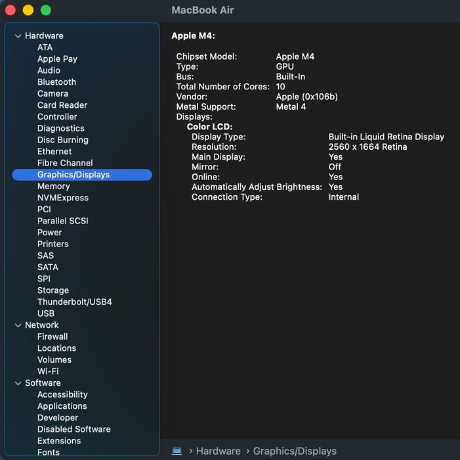
Task: Collapse the Software section chevron
Action: click(x=18, y=383)
